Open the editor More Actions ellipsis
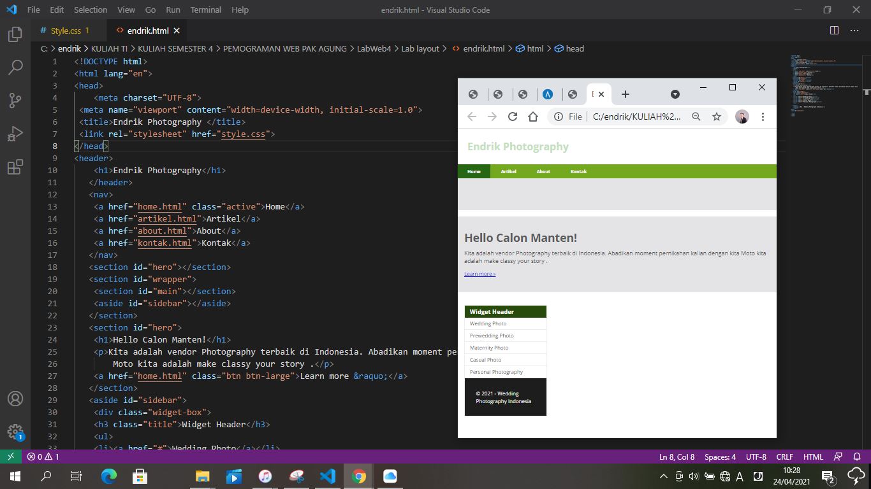The height and width of the screenshot is (489, 871). (x=854, y=31)
